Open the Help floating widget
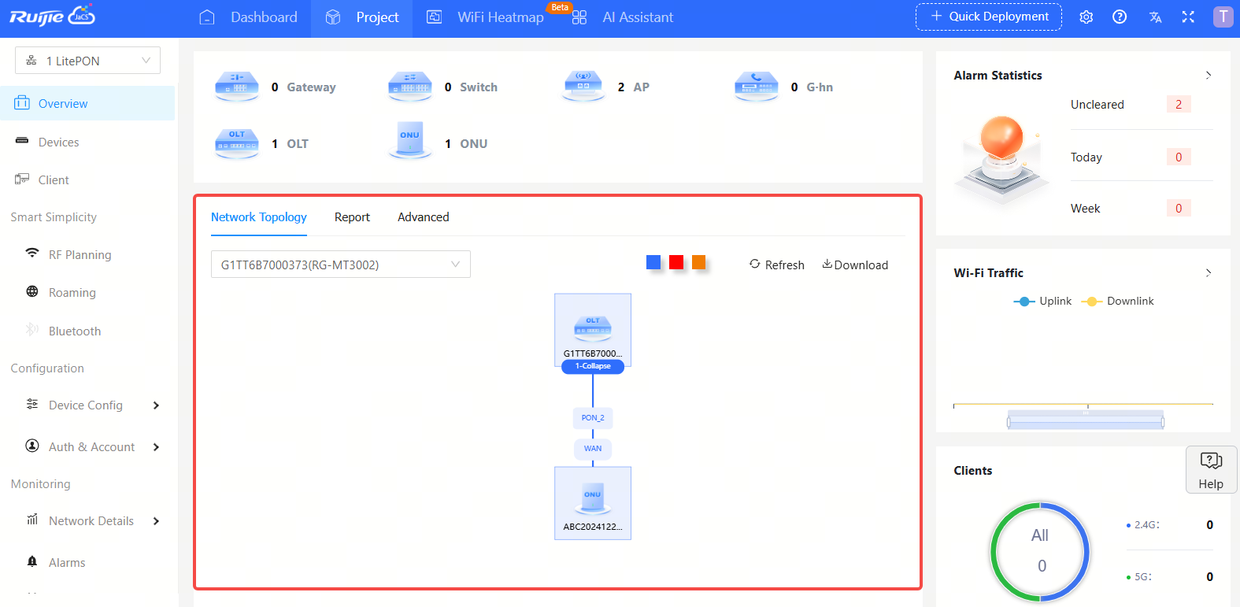This screenshot has width=1240, height=607. click(x=1210, y=470)
